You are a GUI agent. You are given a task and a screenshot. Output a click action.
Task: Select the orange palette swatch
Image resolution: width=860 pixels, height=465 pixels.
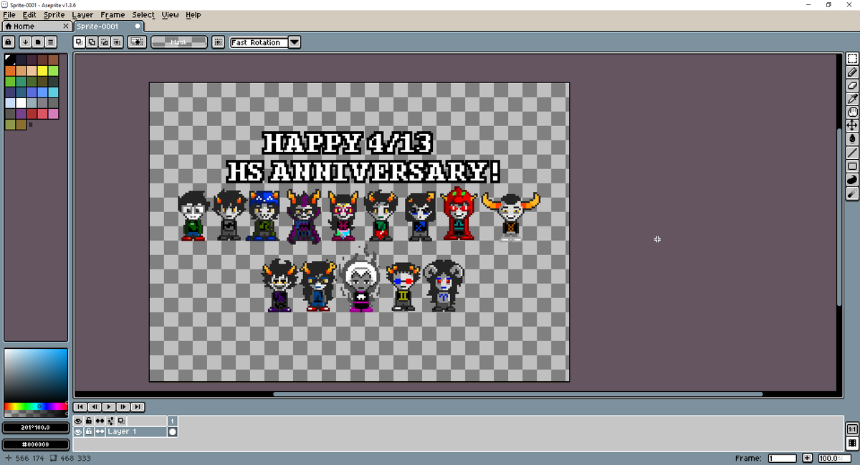[10, 70]
